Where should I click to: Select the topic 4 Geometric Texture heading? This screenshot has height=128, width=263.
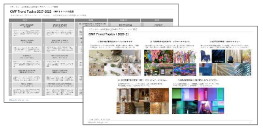tap(142, 81)
